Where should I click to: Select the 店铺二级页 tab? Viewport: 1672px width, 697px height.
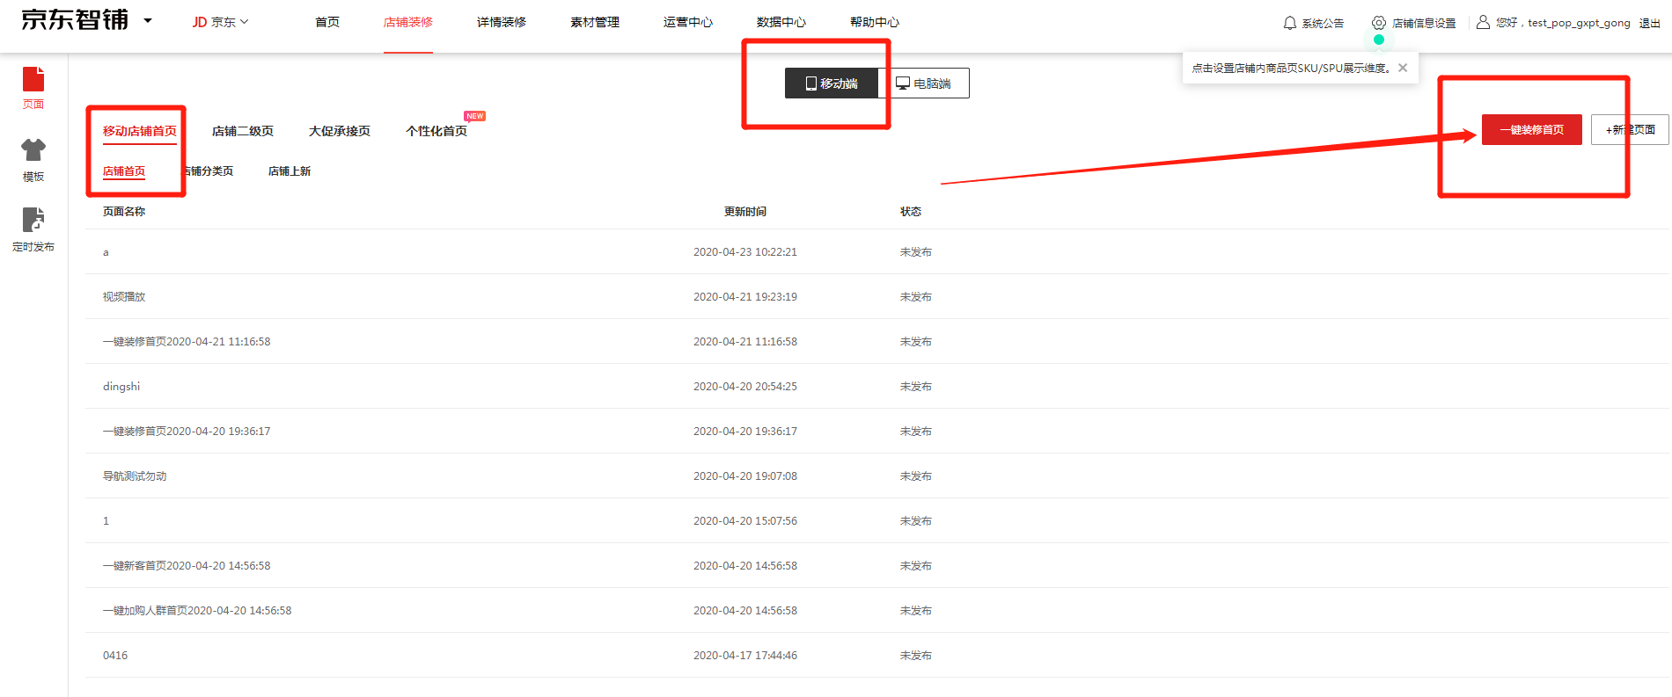click(x=243, y=131)
